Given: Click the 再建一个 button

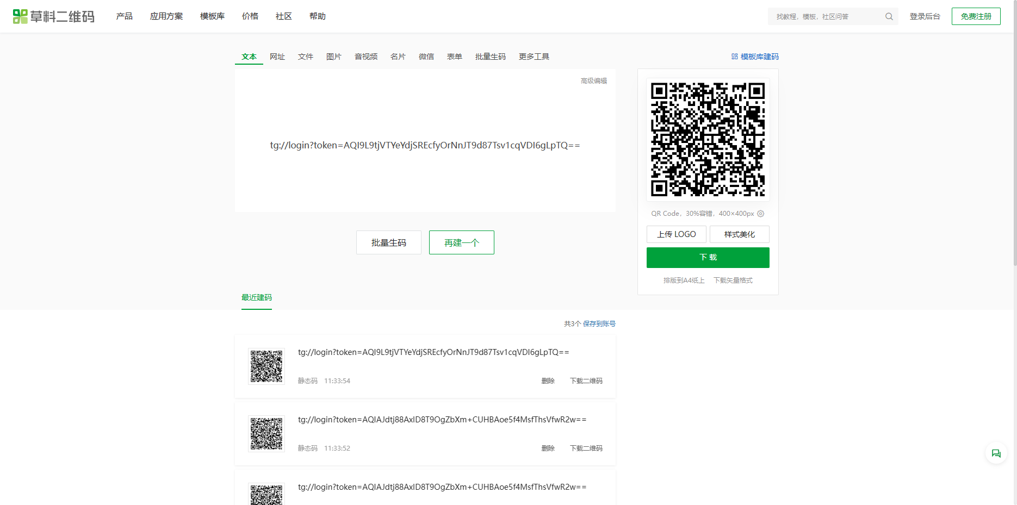Looking at the screenshot, I should (x=461, y=242).
